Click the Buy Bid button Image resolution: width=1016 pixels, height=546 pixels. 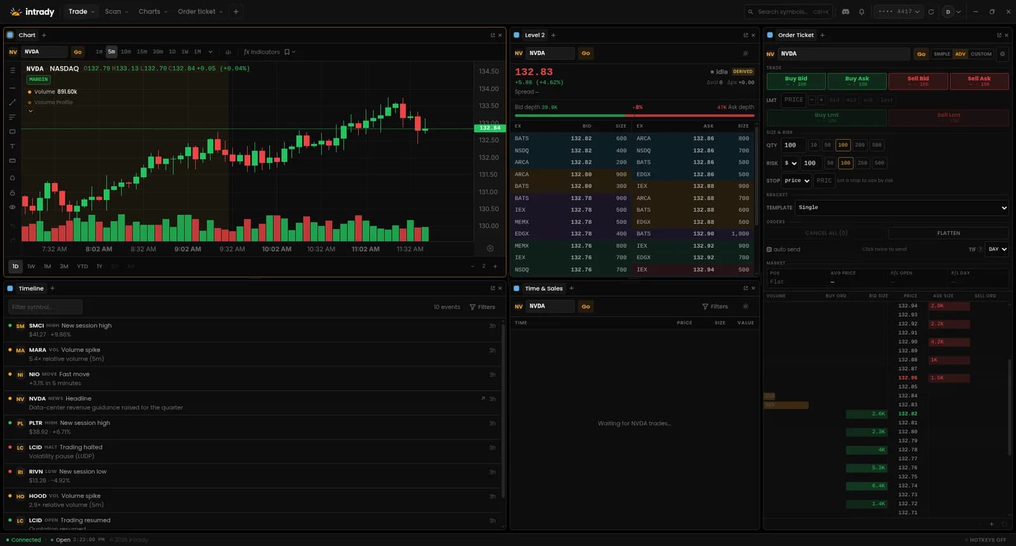pos(796,81)
